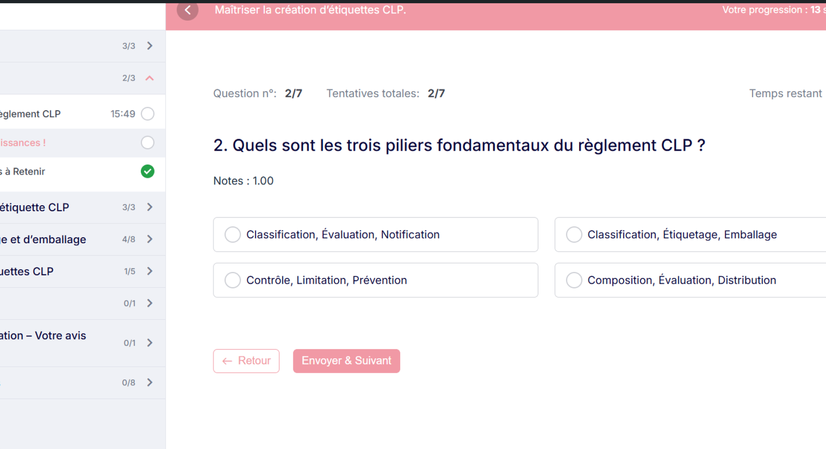Submit with 'Envoyer & Suivant' button
Screen dimensions: 826x449
[x=346, y=361]
